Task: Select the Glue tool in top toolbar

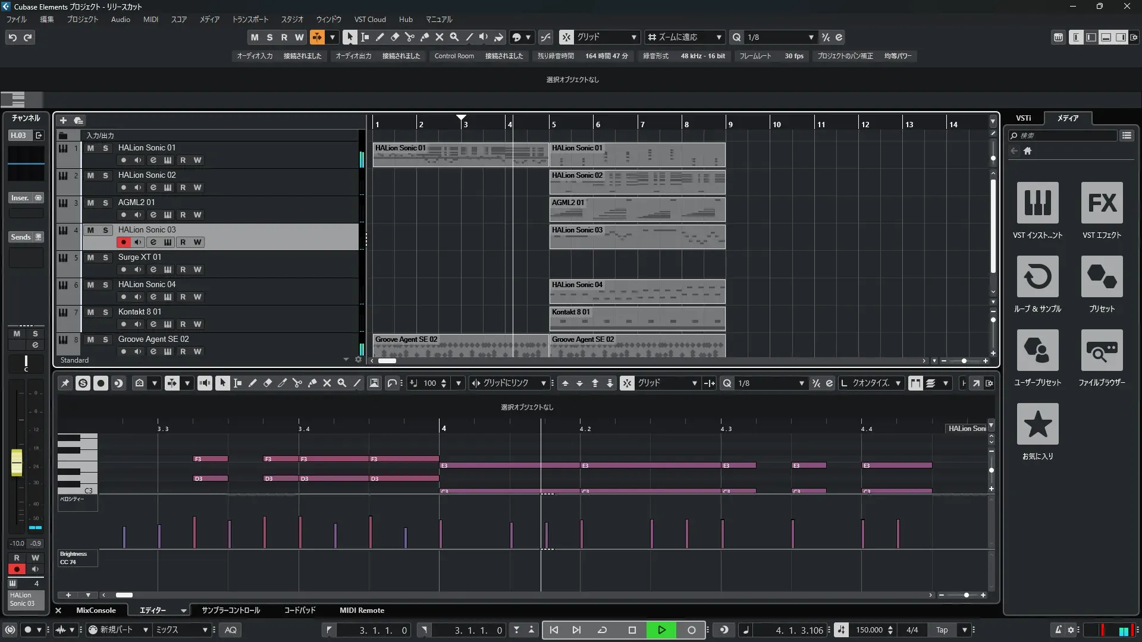Action: [x=425, y=37]
